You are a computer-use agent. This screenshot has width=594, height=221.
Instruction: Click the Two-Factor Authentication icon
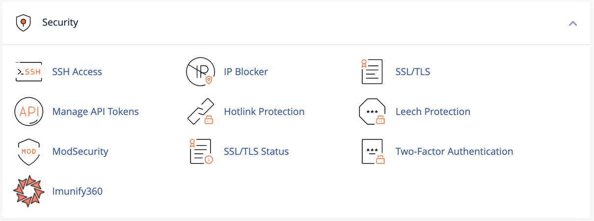[372, 152]
